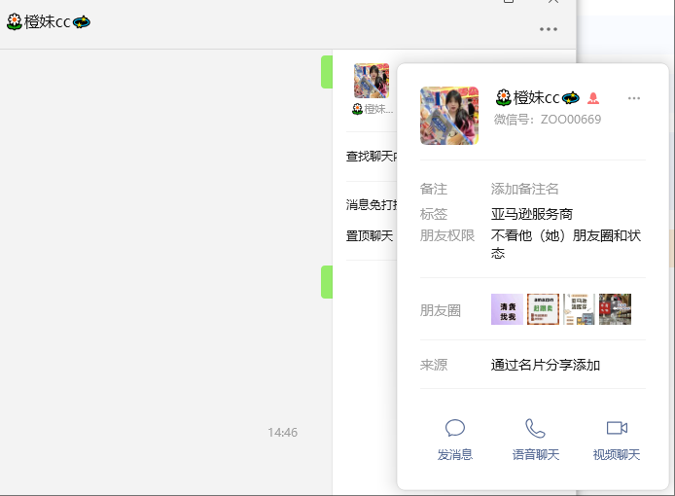Open the large profile avatar on contact card
The image size is (675, 496).
pos(449,116)
